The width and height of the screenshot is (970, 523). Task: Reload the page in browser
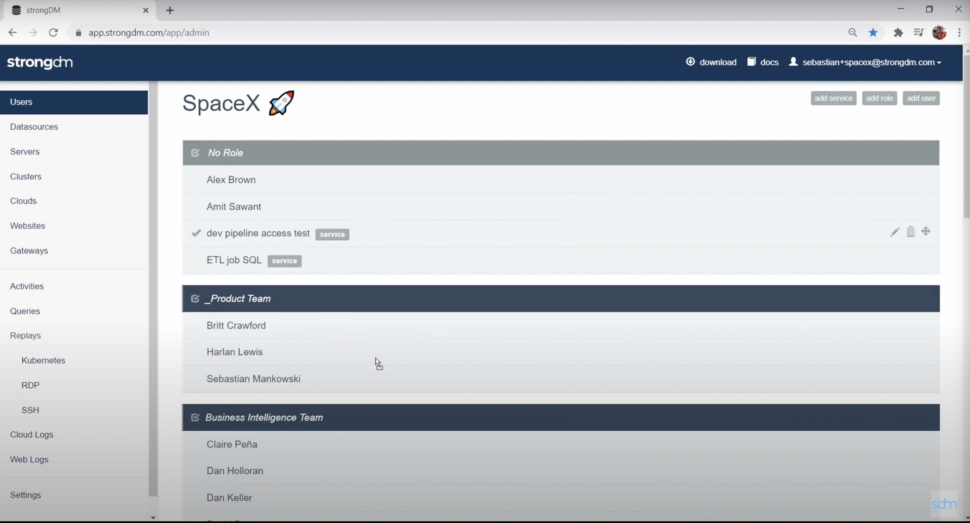pos(53,33)
